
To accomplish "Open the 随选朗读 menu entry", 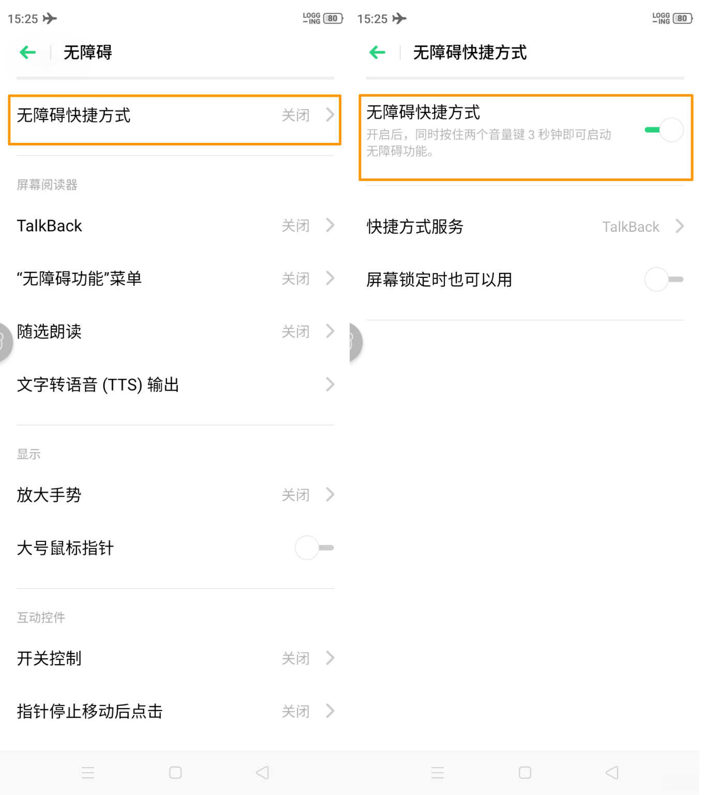I will click(x=175, y=331).
